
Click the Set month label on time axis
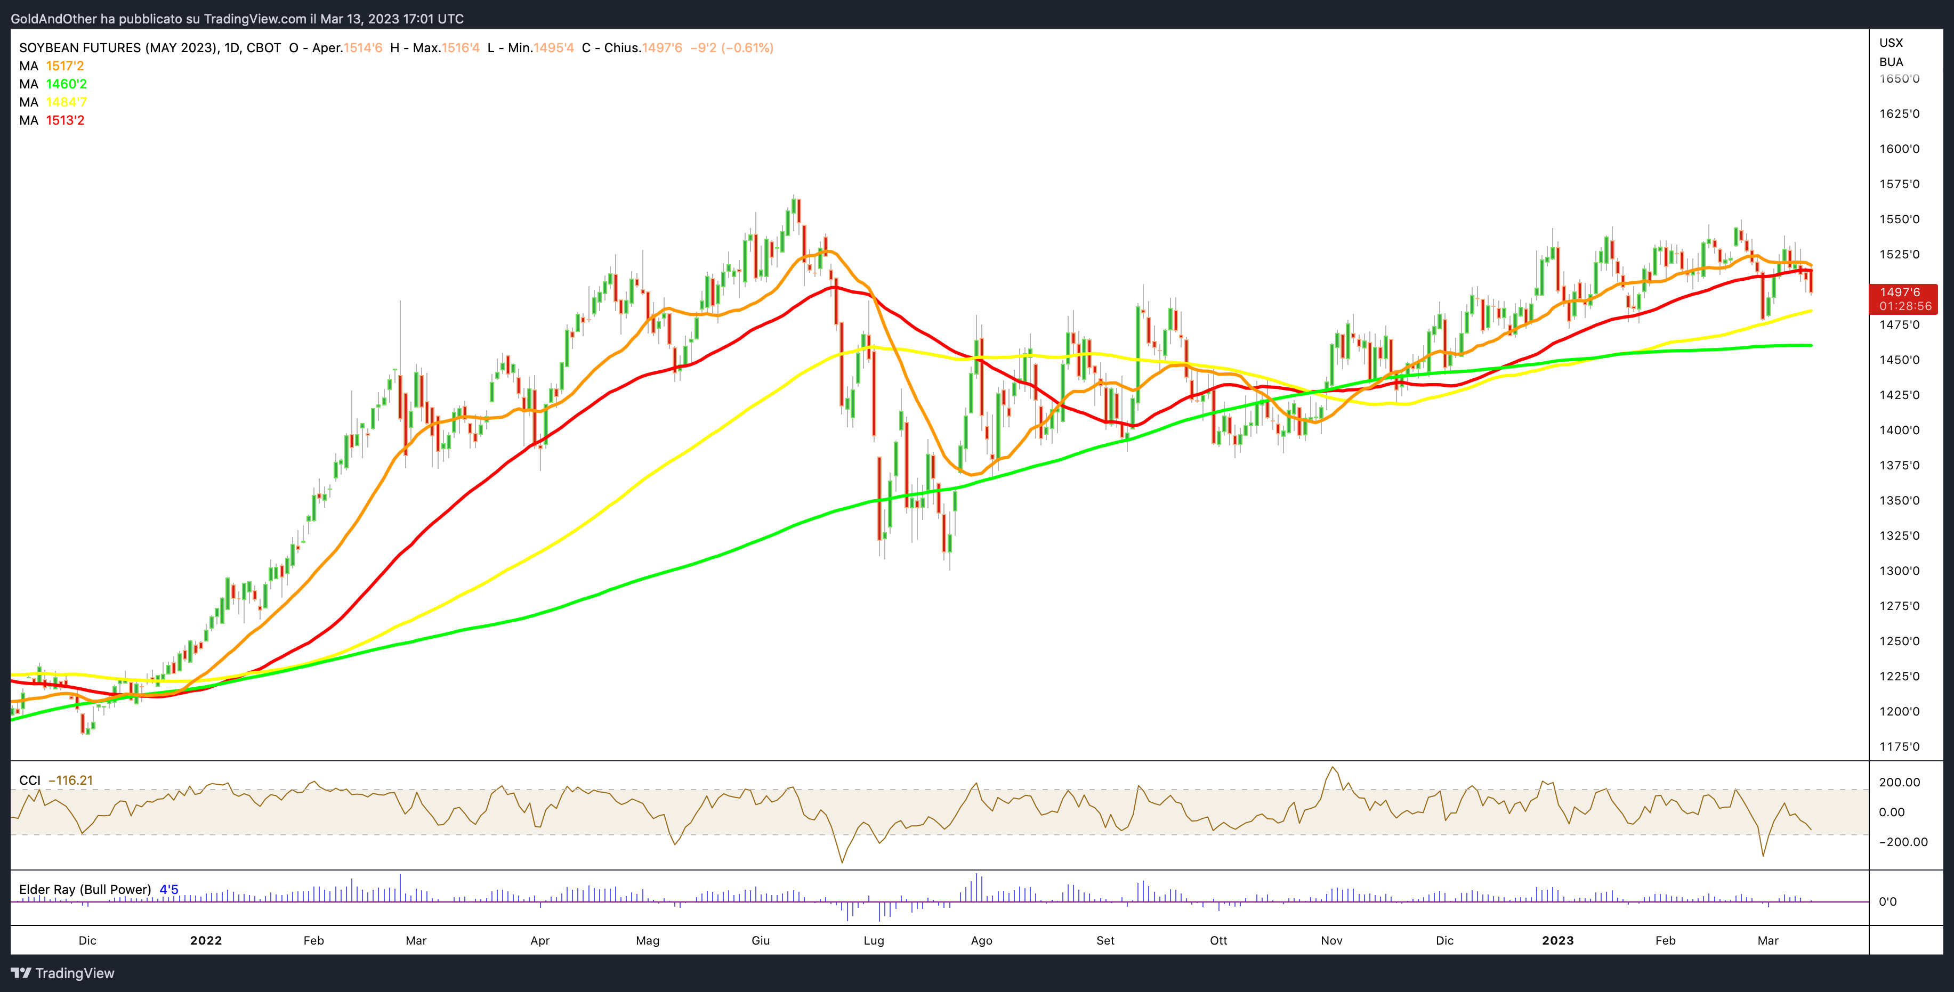pyautogui.click(x=1105, y=940)
